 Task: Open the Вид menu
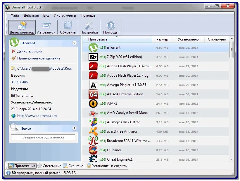[46, 15]
